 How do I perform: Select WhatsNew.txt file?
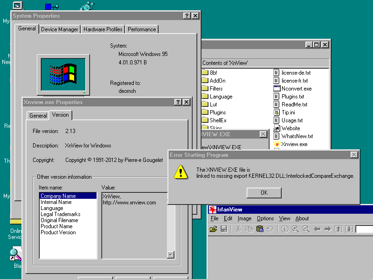point(293,136)
